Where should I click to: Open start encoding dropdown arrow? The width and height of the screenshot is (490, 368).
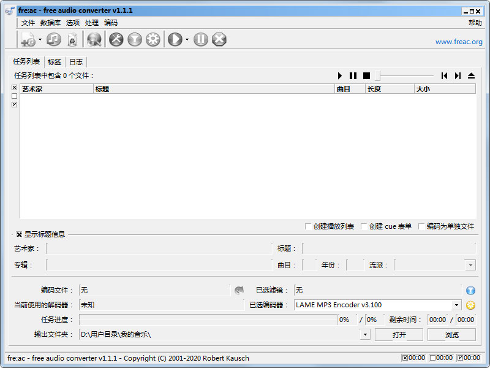click(x=187, y=40)
